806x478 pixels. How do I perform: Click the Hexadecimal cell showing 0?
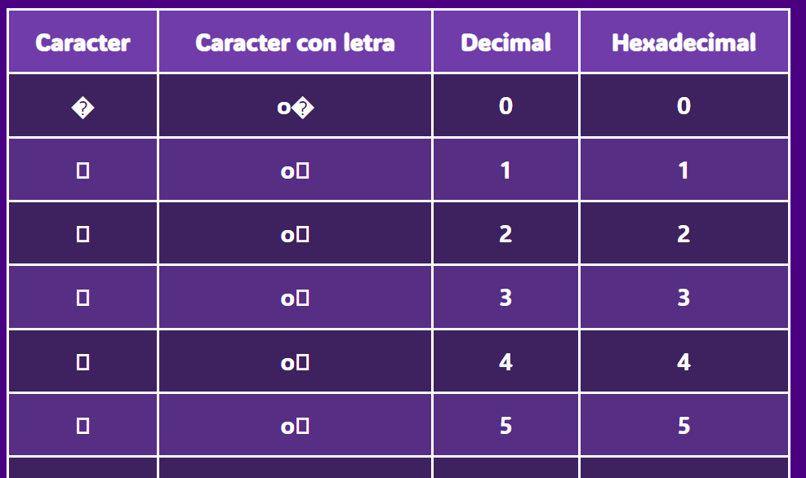[684, 106]
